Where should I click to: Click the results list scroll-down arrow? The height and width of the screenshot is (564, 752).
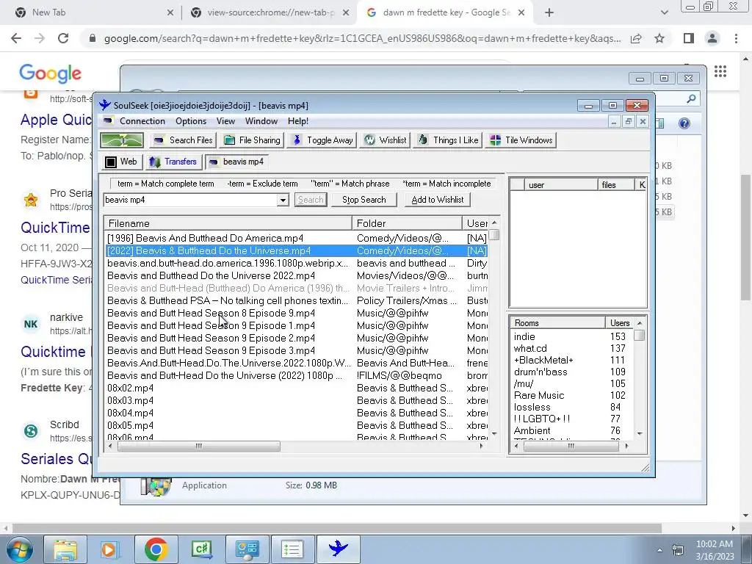[x=494, y=433]
